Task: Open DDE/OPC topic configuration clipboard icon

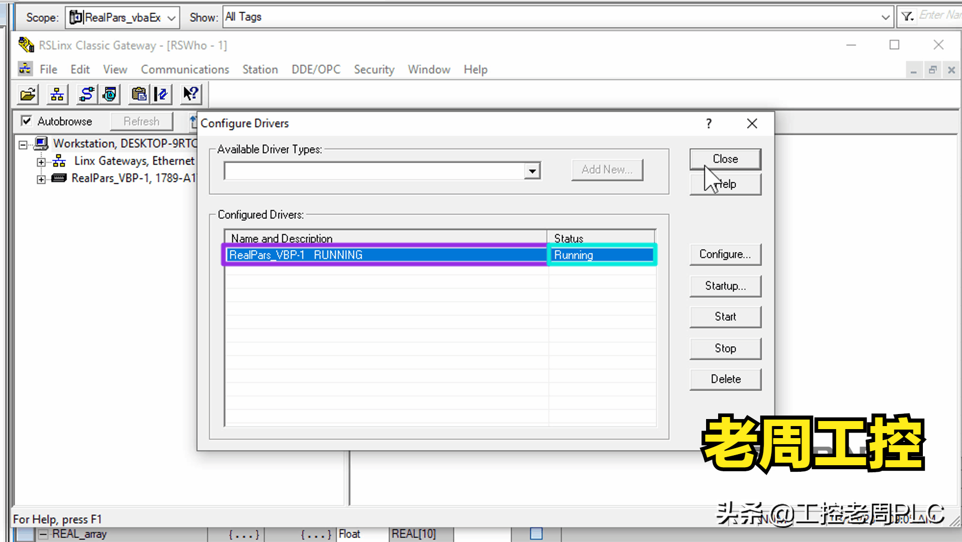Action: (x=139, y=94)
